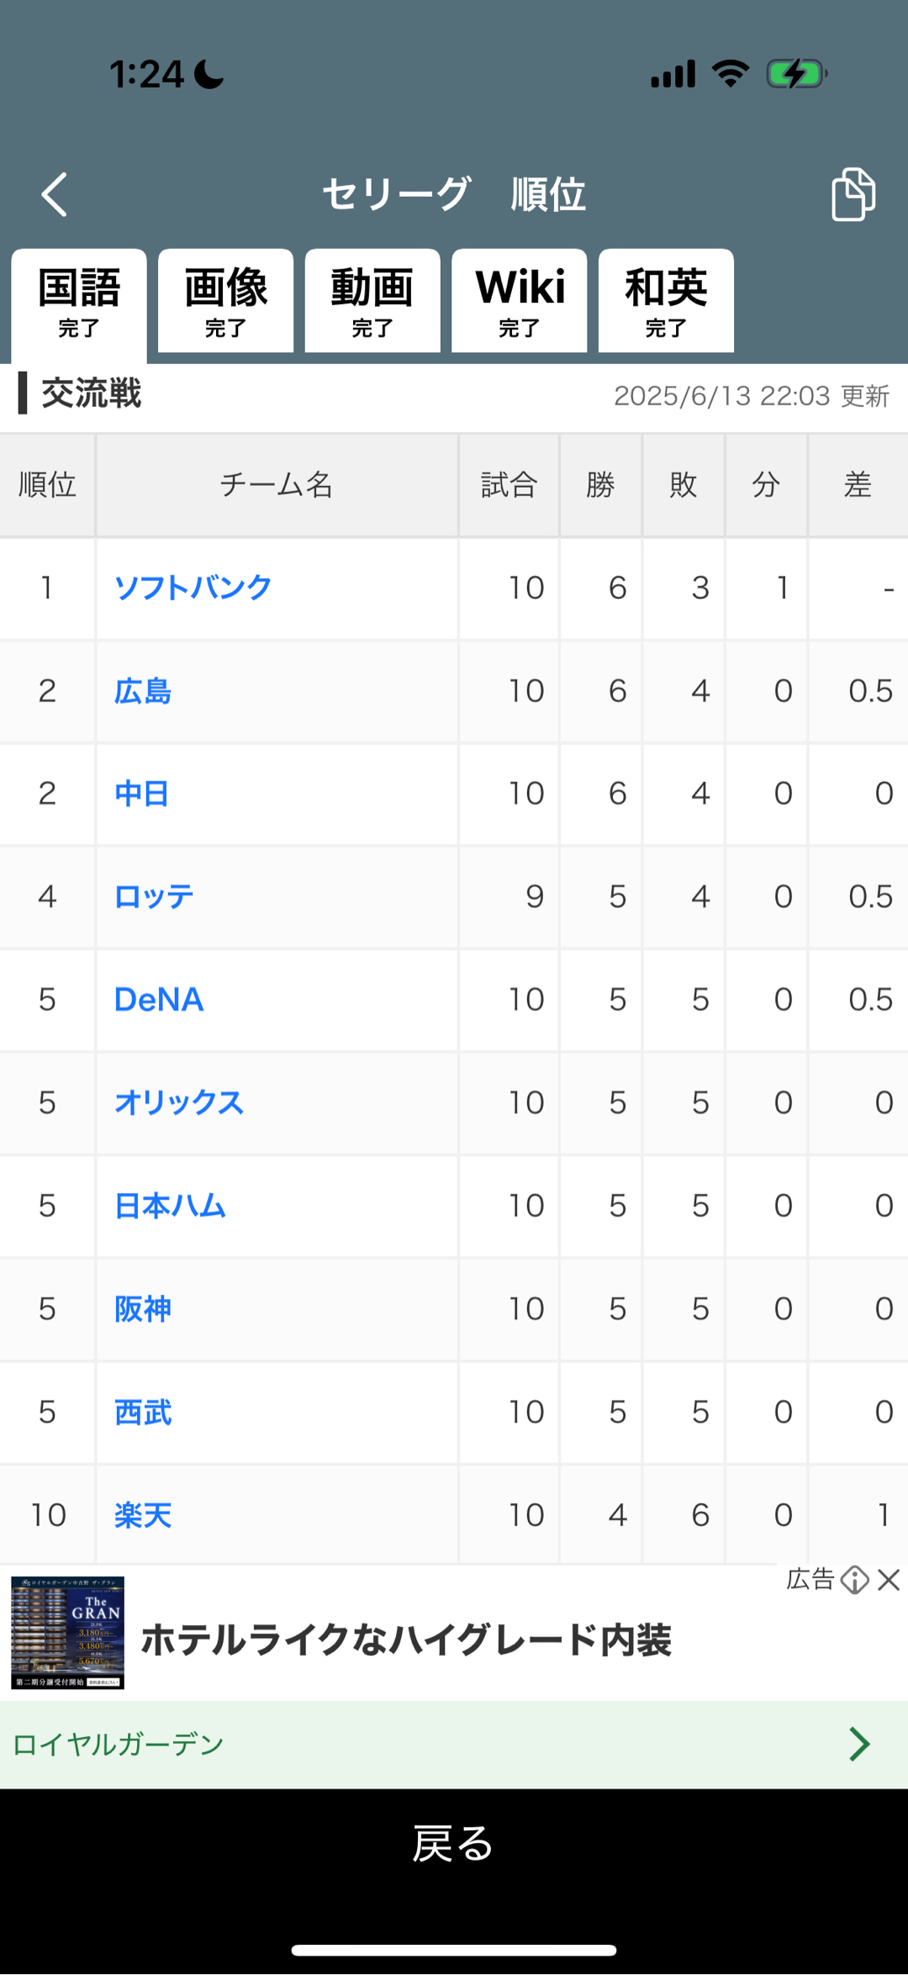Switch to the 画像 tab
The width and height of the screenshot is (908, 1975).
[x=225, y=301]
